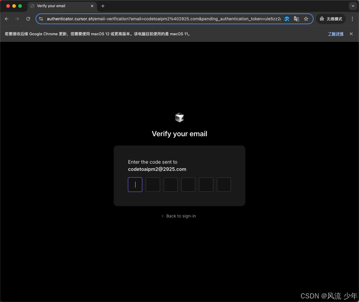Open the Chrome three-dot menu
This screenshot has height=302, width=359.
tap(352, 19)
